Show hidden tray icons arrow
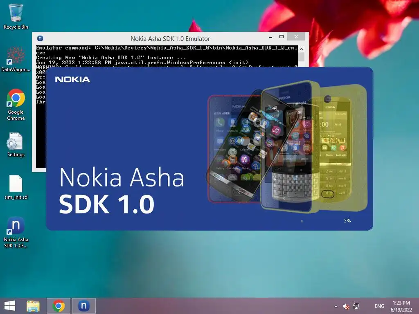 pos(336,306)
